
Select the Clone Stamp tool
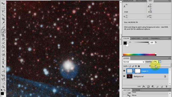coord(3,35)
